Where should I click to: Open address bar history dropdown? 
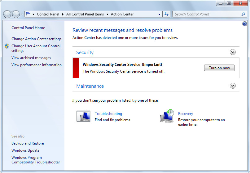pyautogui.click(x=159, y=14)
